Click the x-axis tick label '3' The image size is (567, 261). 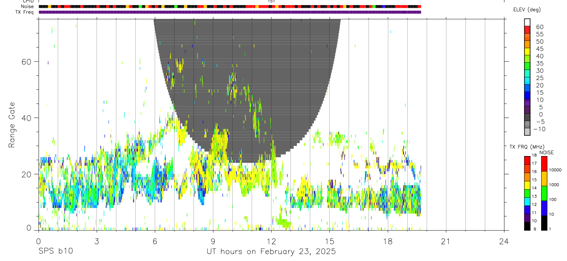tap(97, 241)
